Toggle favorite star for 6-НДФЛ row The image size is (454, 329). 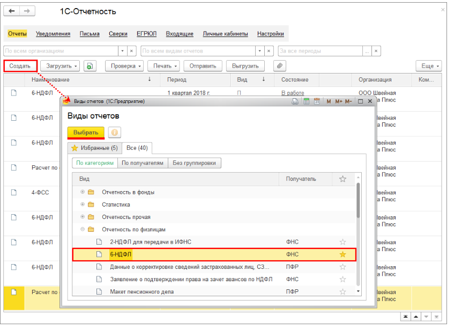pyautogui.click(x=343, y=254)
